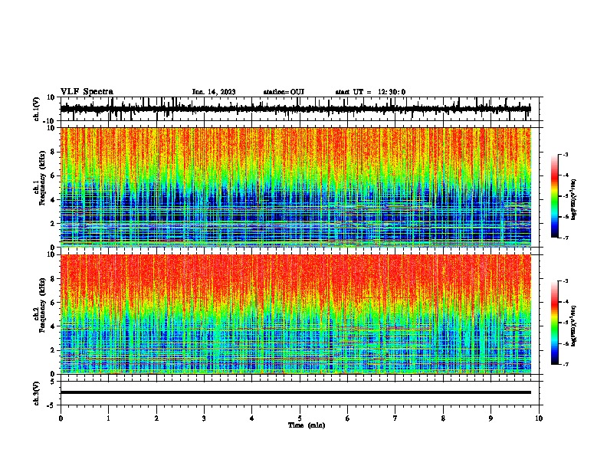Click the "4" kHz tick on ch.1 spectrogram
The image size is (607, 469).
tap(54, 200)
